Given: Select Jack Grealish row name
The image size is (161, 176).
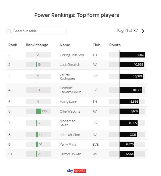Looking at the screenshot, I should pyautogui.click(x=70, y=65).
